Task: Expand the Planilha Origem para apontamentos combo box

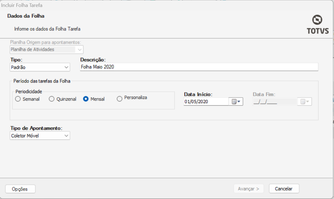Action: (x=80, y=50)
